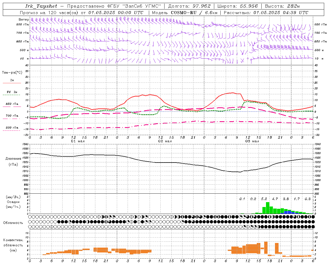Click the (мм/3ч.) precipitation unit label
The width and height of the screenshot is (328, 263).
(x=13, y=197)
